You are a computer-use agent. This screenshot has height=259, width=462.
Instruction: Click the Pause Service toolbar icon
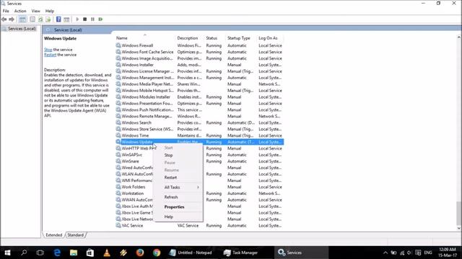coord(92,19)
